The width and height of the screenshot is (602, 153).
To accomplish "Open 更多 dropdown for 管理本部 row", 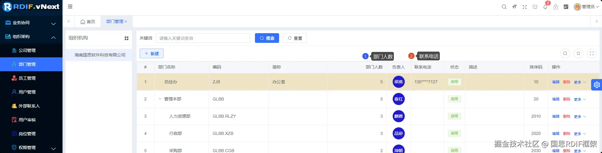I will click(x=580, y=99).
